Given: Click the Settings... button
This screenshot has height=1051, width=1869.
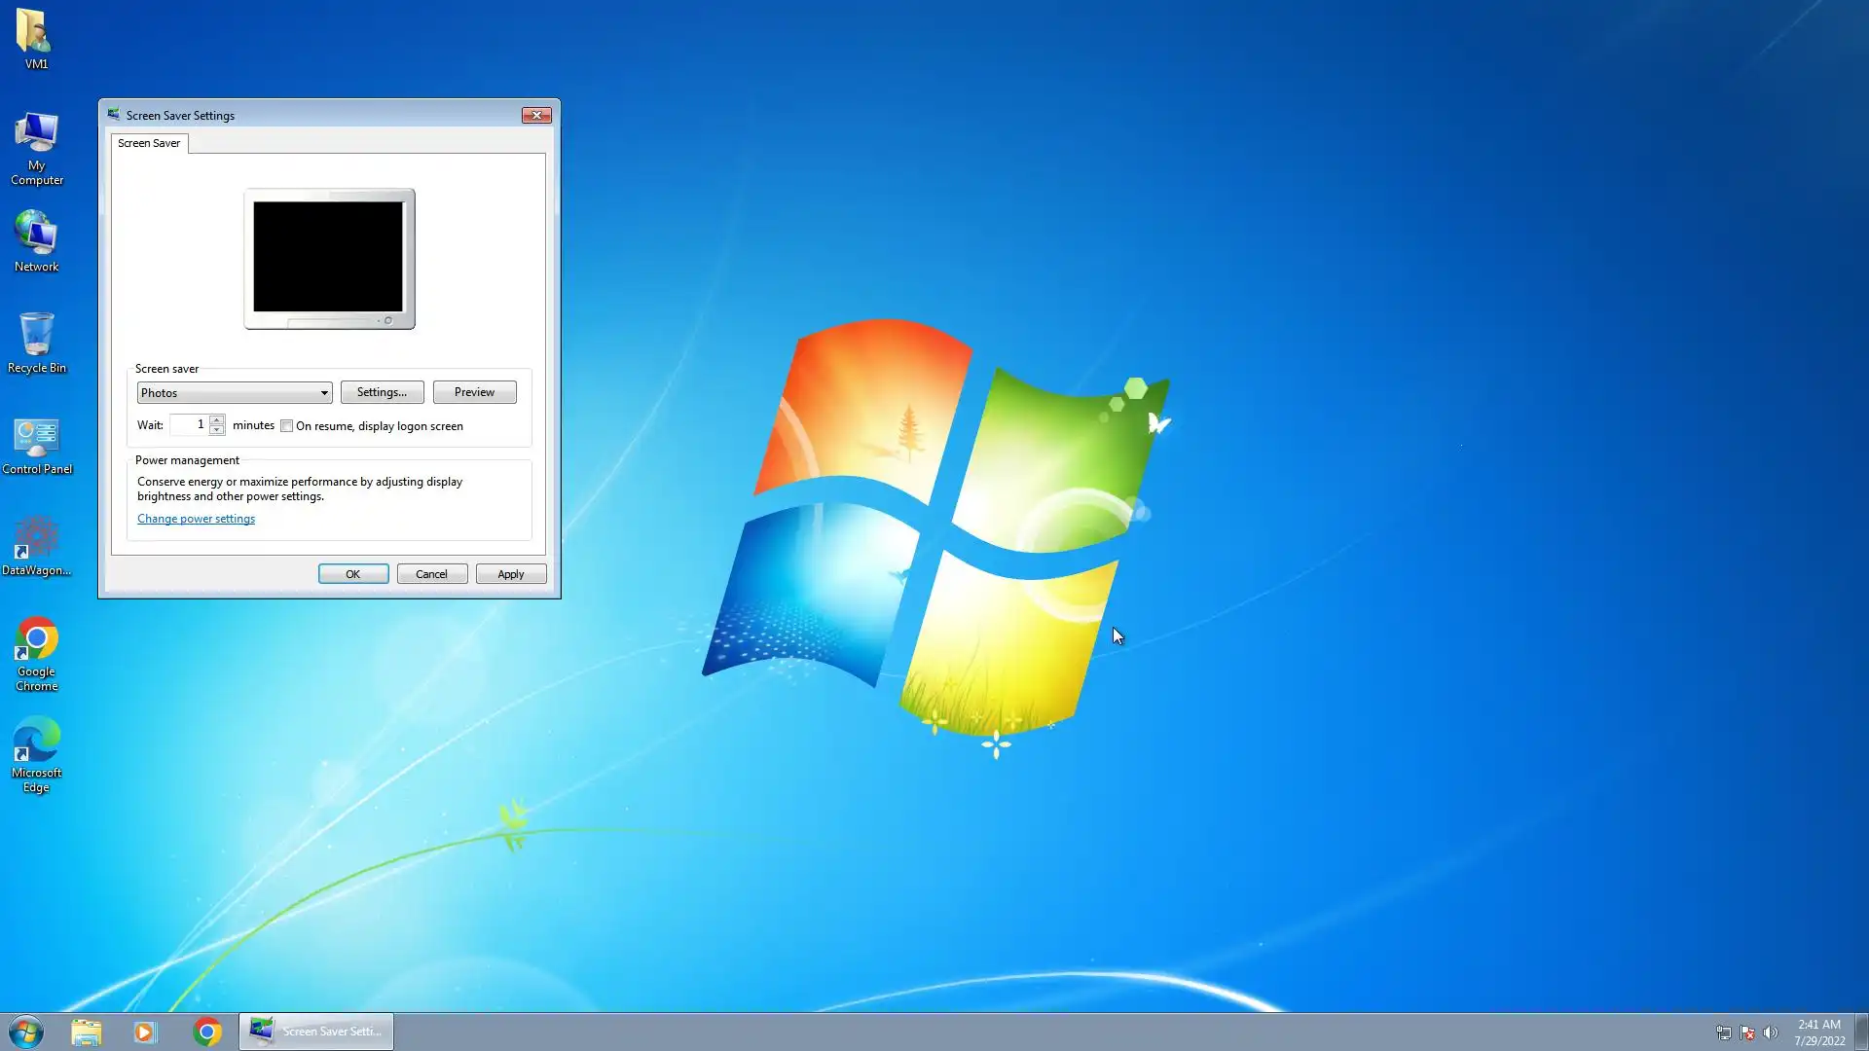Looking at the screenshot, I should pos(382,392).
